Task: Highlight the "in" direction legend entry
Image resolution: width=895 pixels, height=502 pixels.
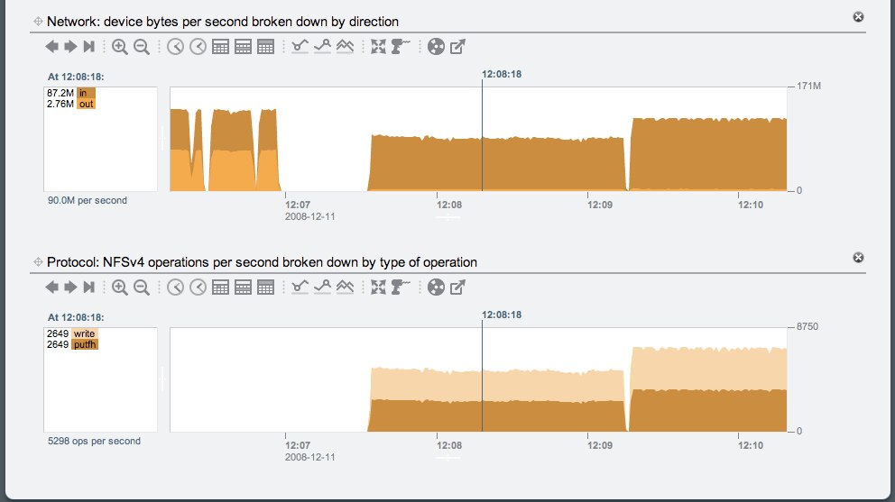Action: [x=86, y=93]
